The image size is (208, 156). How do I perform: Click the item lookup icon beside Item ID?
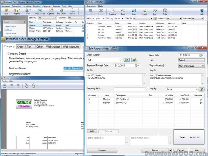(x=155, y=19)
